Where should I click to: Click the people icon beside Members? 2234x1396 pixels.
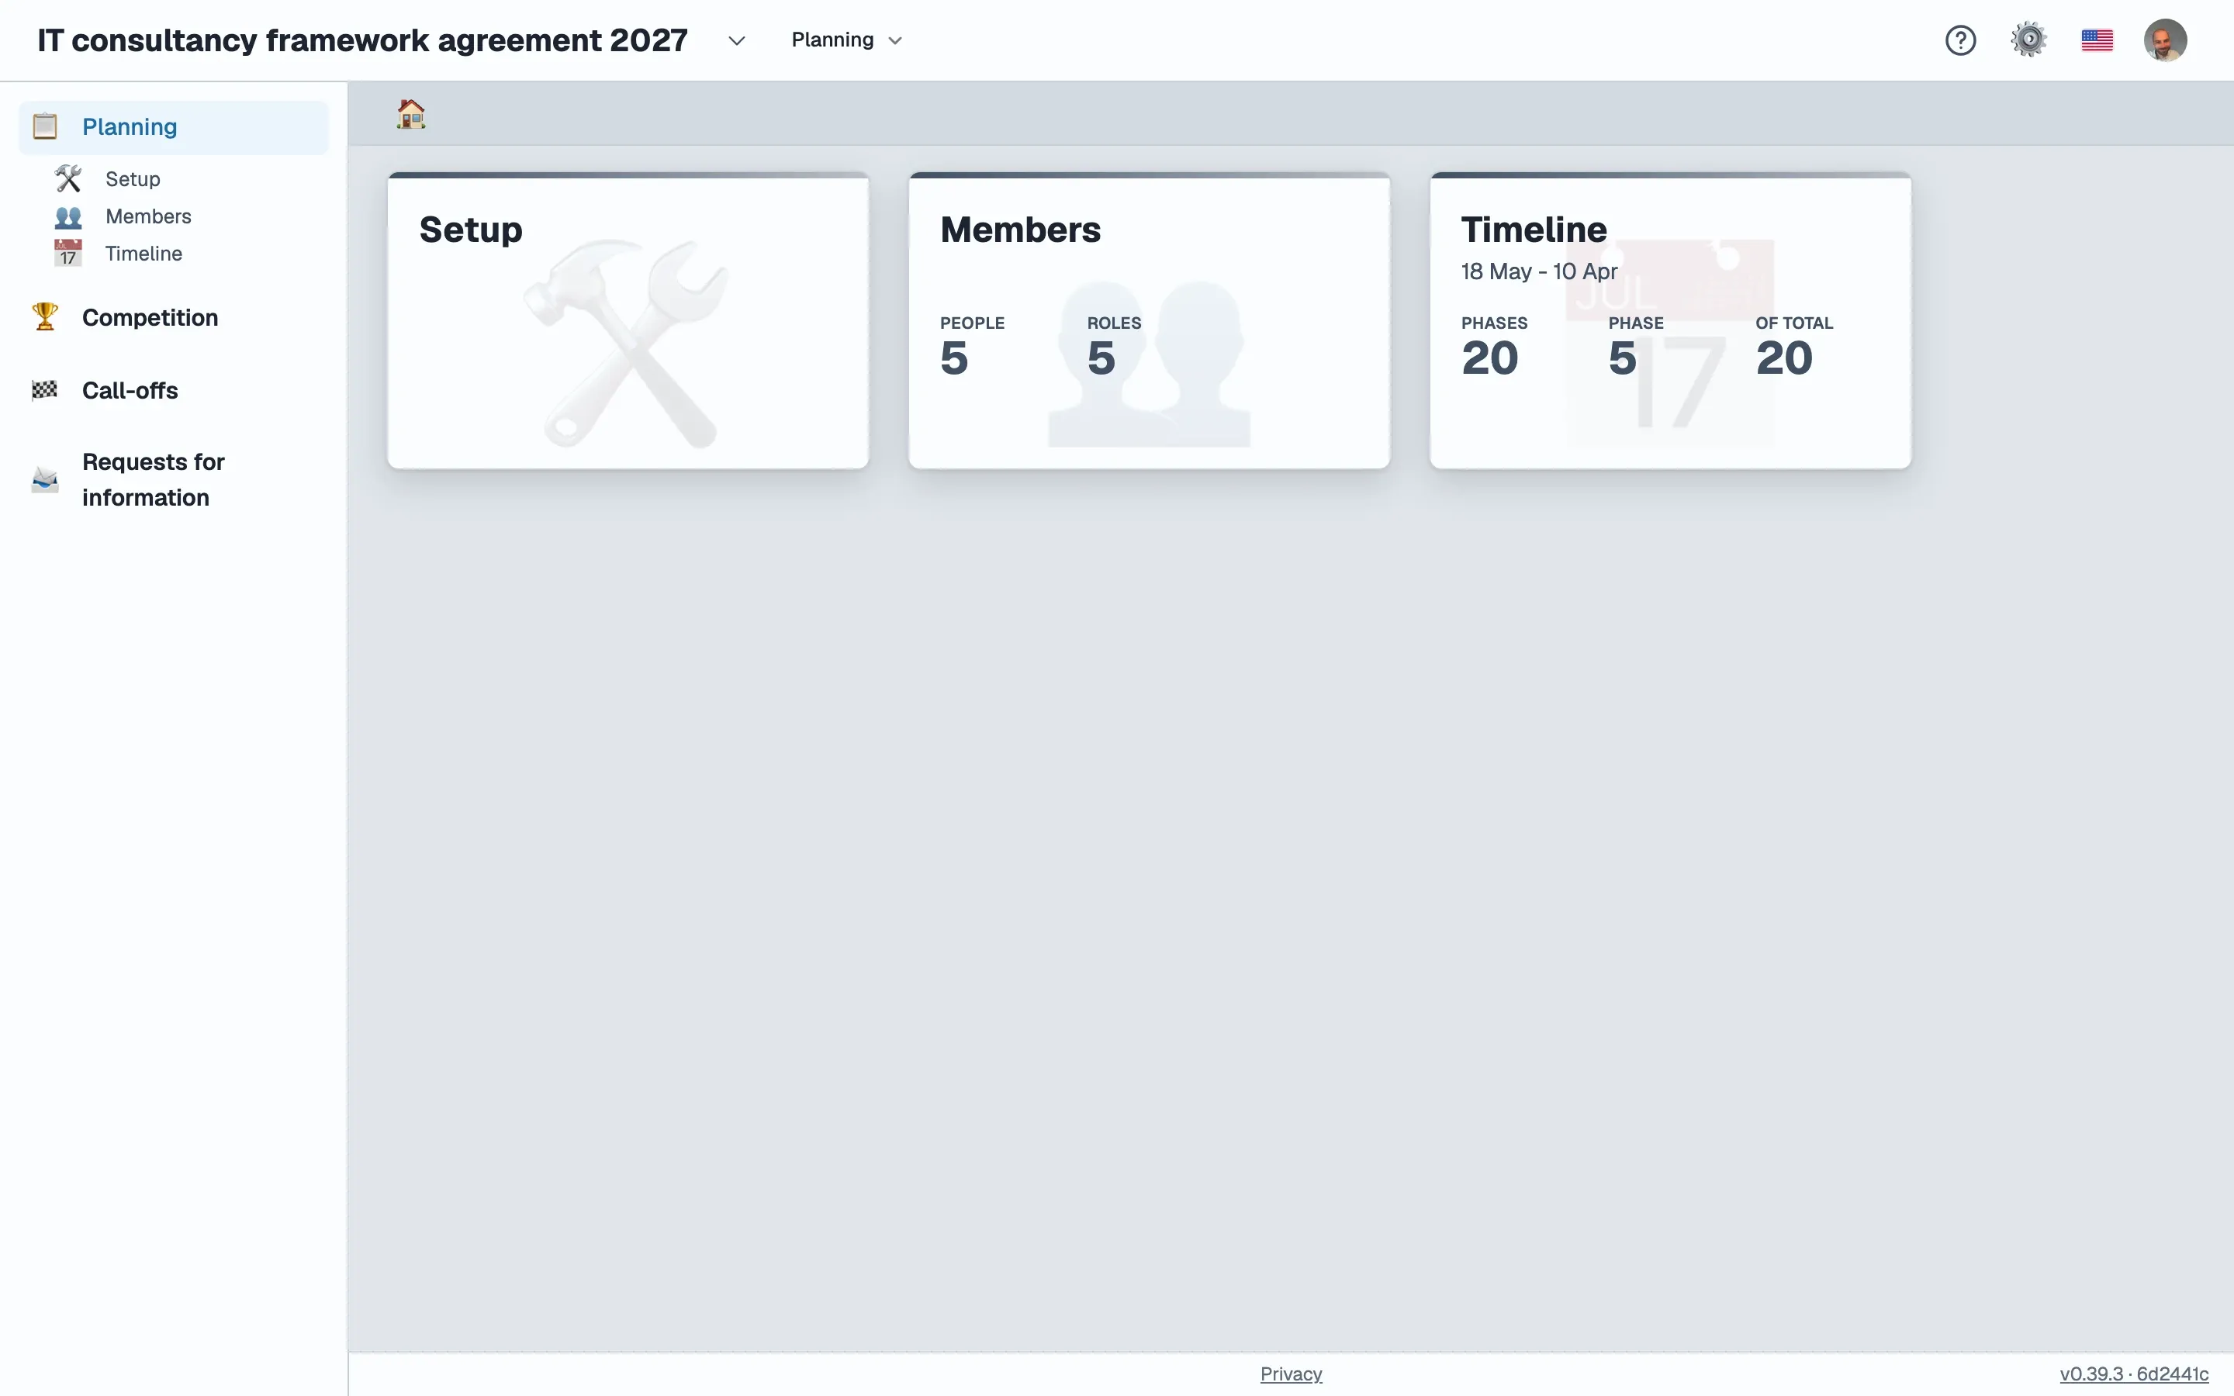click(x=68, y=217)
